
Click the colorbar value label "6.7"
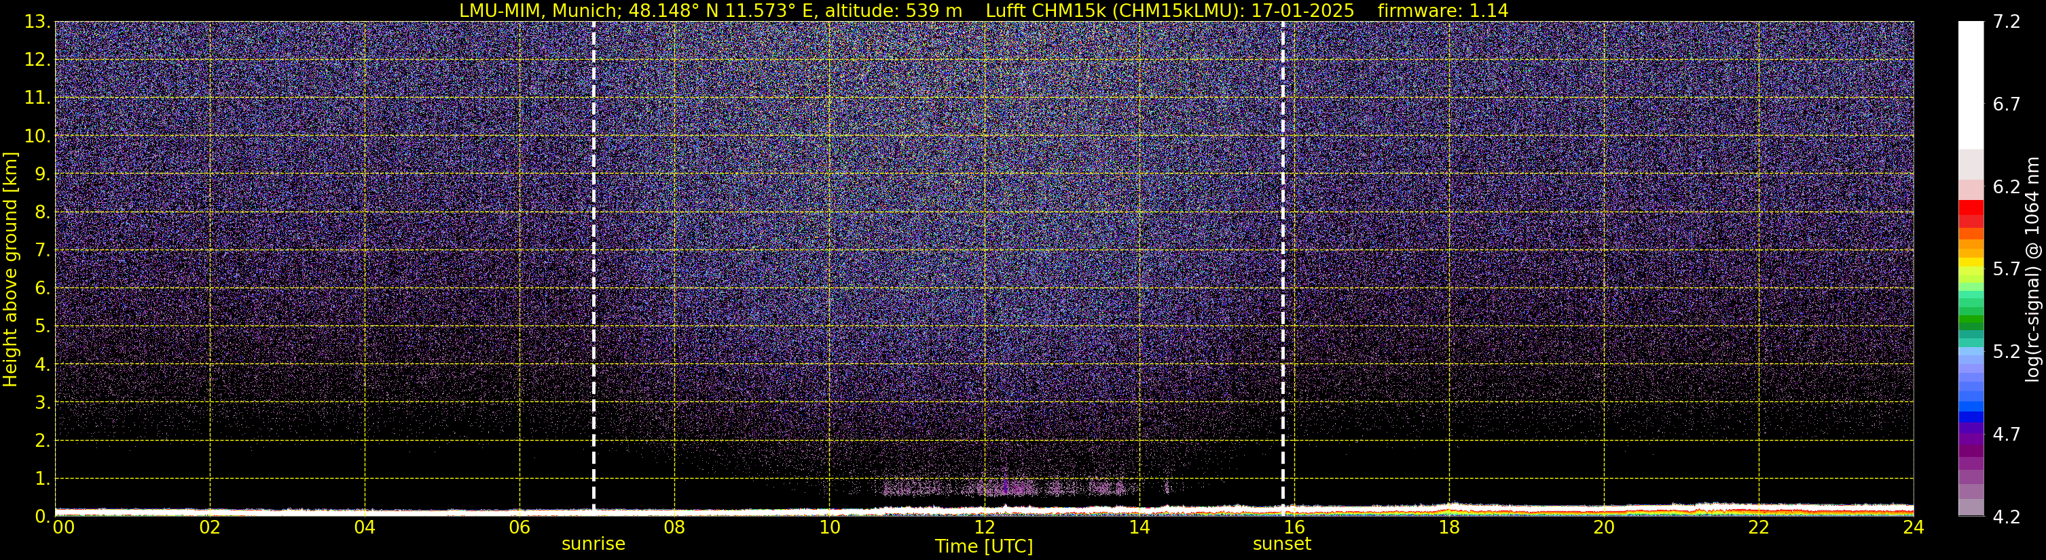coord(2007,104)
